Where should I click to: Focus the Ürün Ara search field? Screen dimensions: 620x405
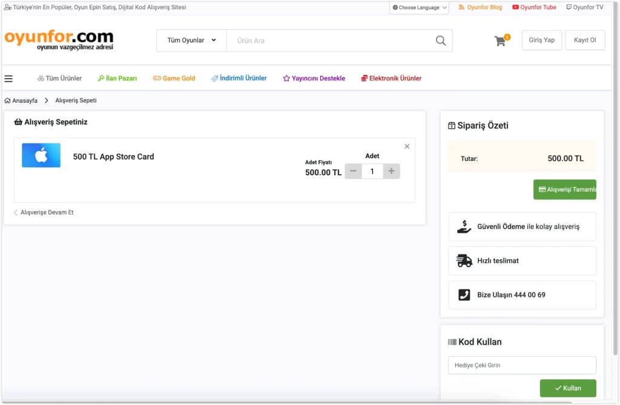(x=330, y=40)
